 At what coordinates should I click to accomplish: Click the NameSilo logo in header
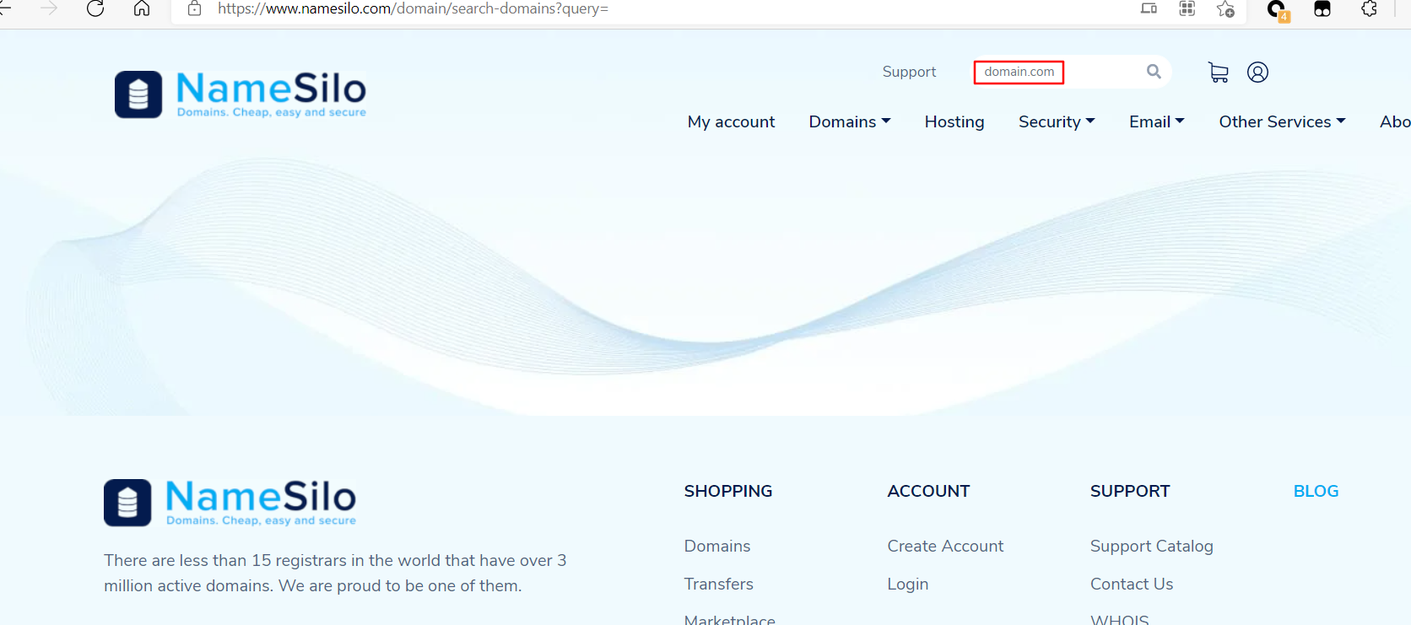pos(241,94)
